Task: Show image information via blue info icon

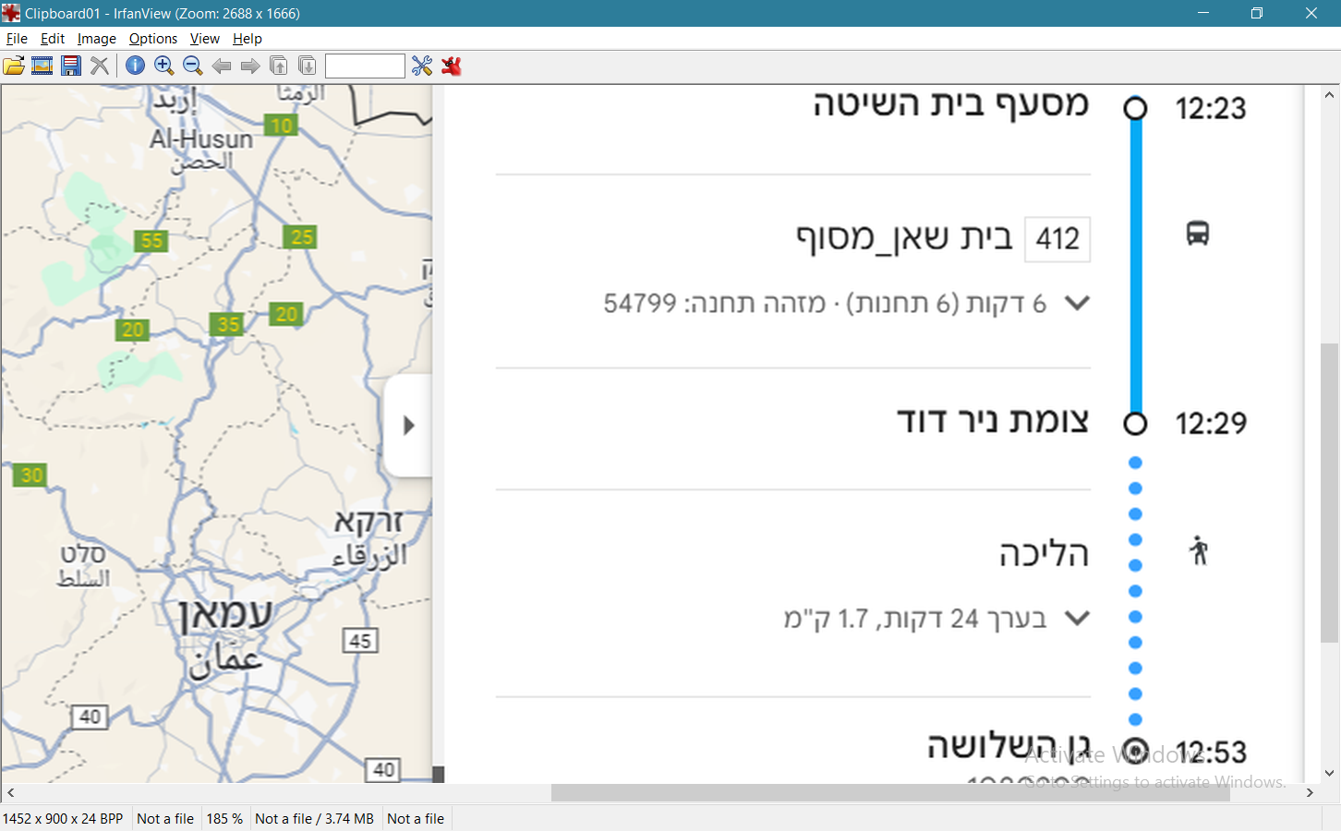Action: (x=135, y=66)
